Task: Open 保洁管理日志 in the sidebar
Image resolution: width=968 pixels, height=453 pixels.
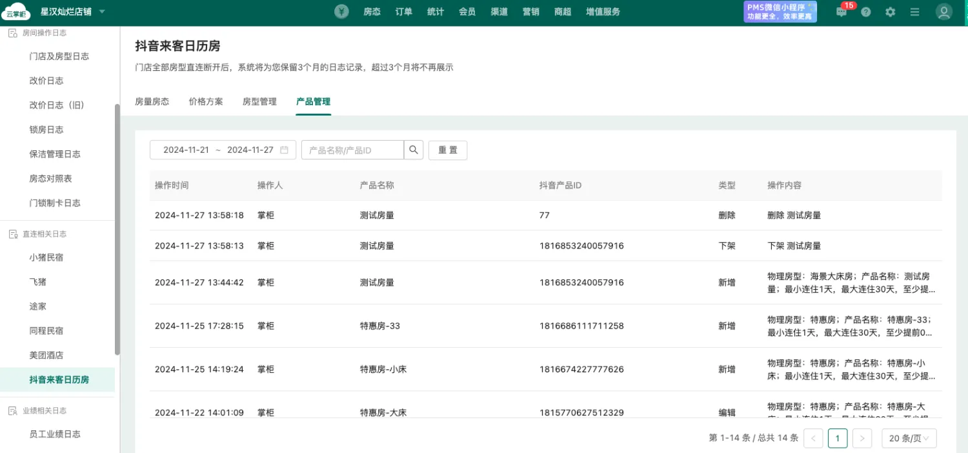Action: pyautogui.click(x=55, y=154)
